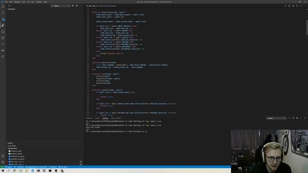Run the file with editor play button
This screenshot has width=308, height=173.
285,6
